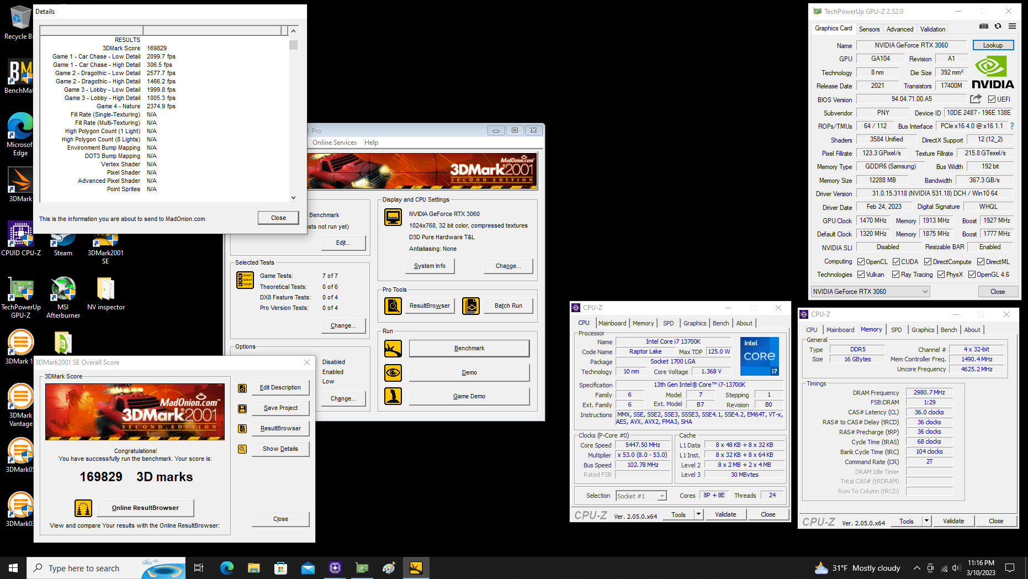The height and width of the screenshot is (579, 1028).
Task: Open the GPU-Z hamburger menu
Action: point(1012,26)
